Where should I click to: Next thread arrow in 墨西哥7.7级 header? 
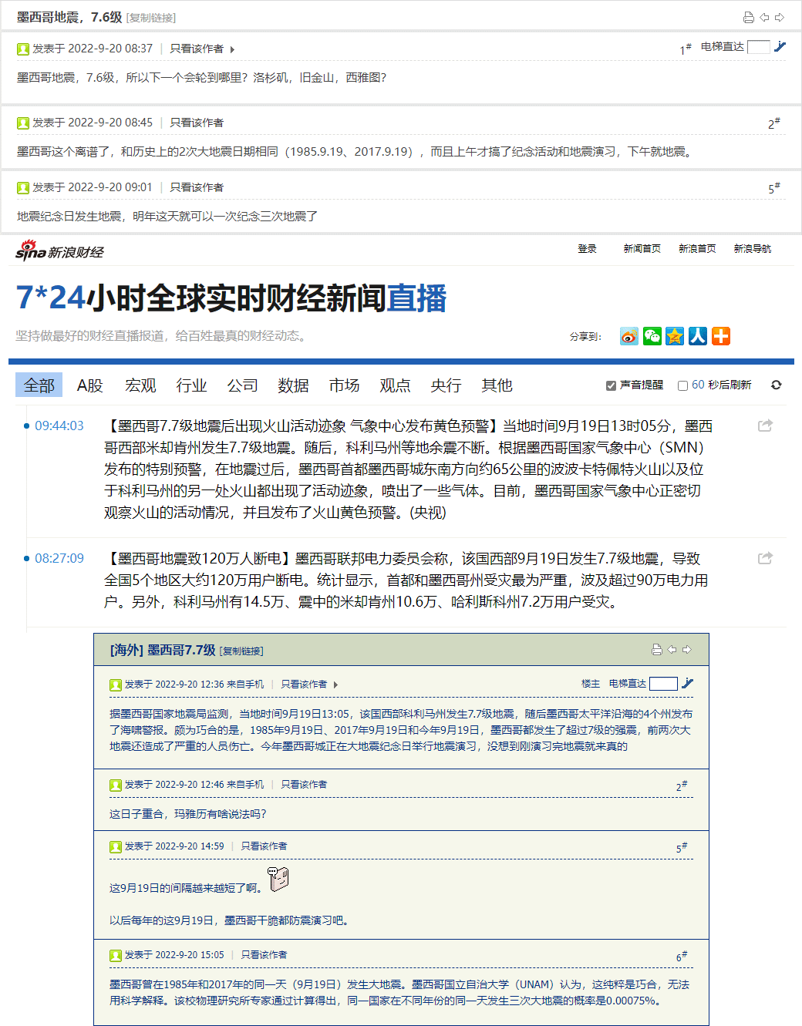[687, 650]
